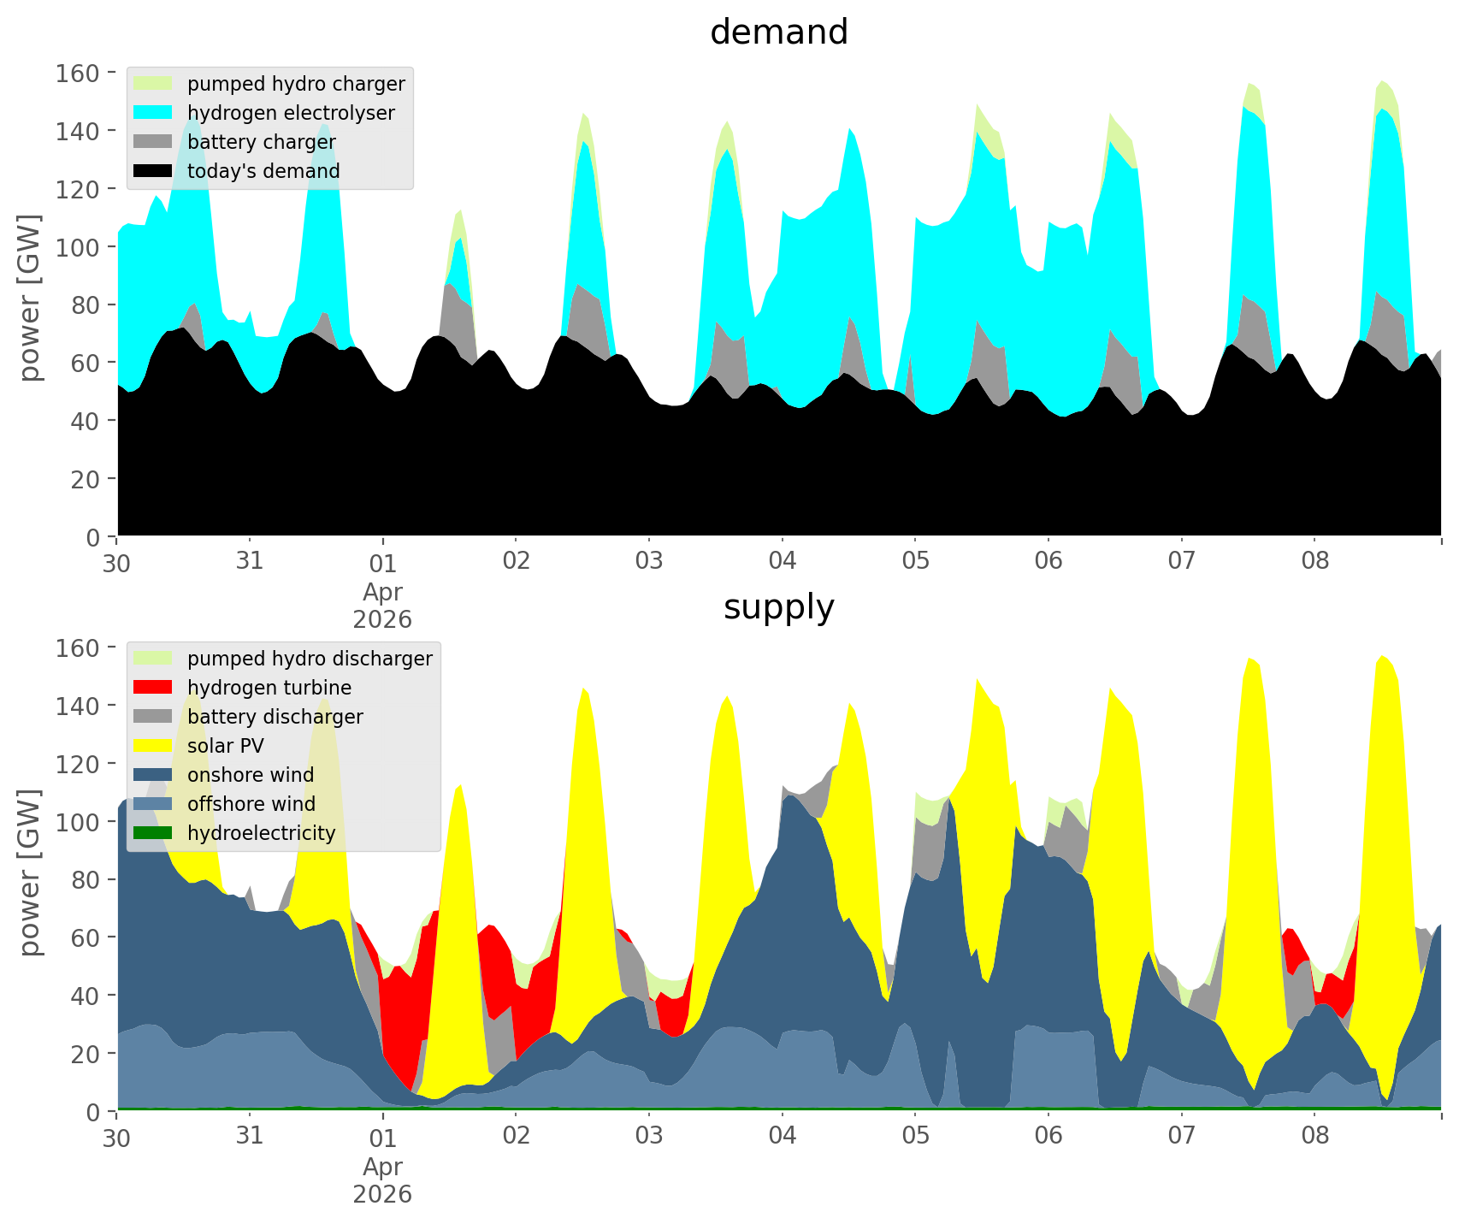
Task: Click the supply chart's power [GW] axis label
Action: tap(30, 872)
